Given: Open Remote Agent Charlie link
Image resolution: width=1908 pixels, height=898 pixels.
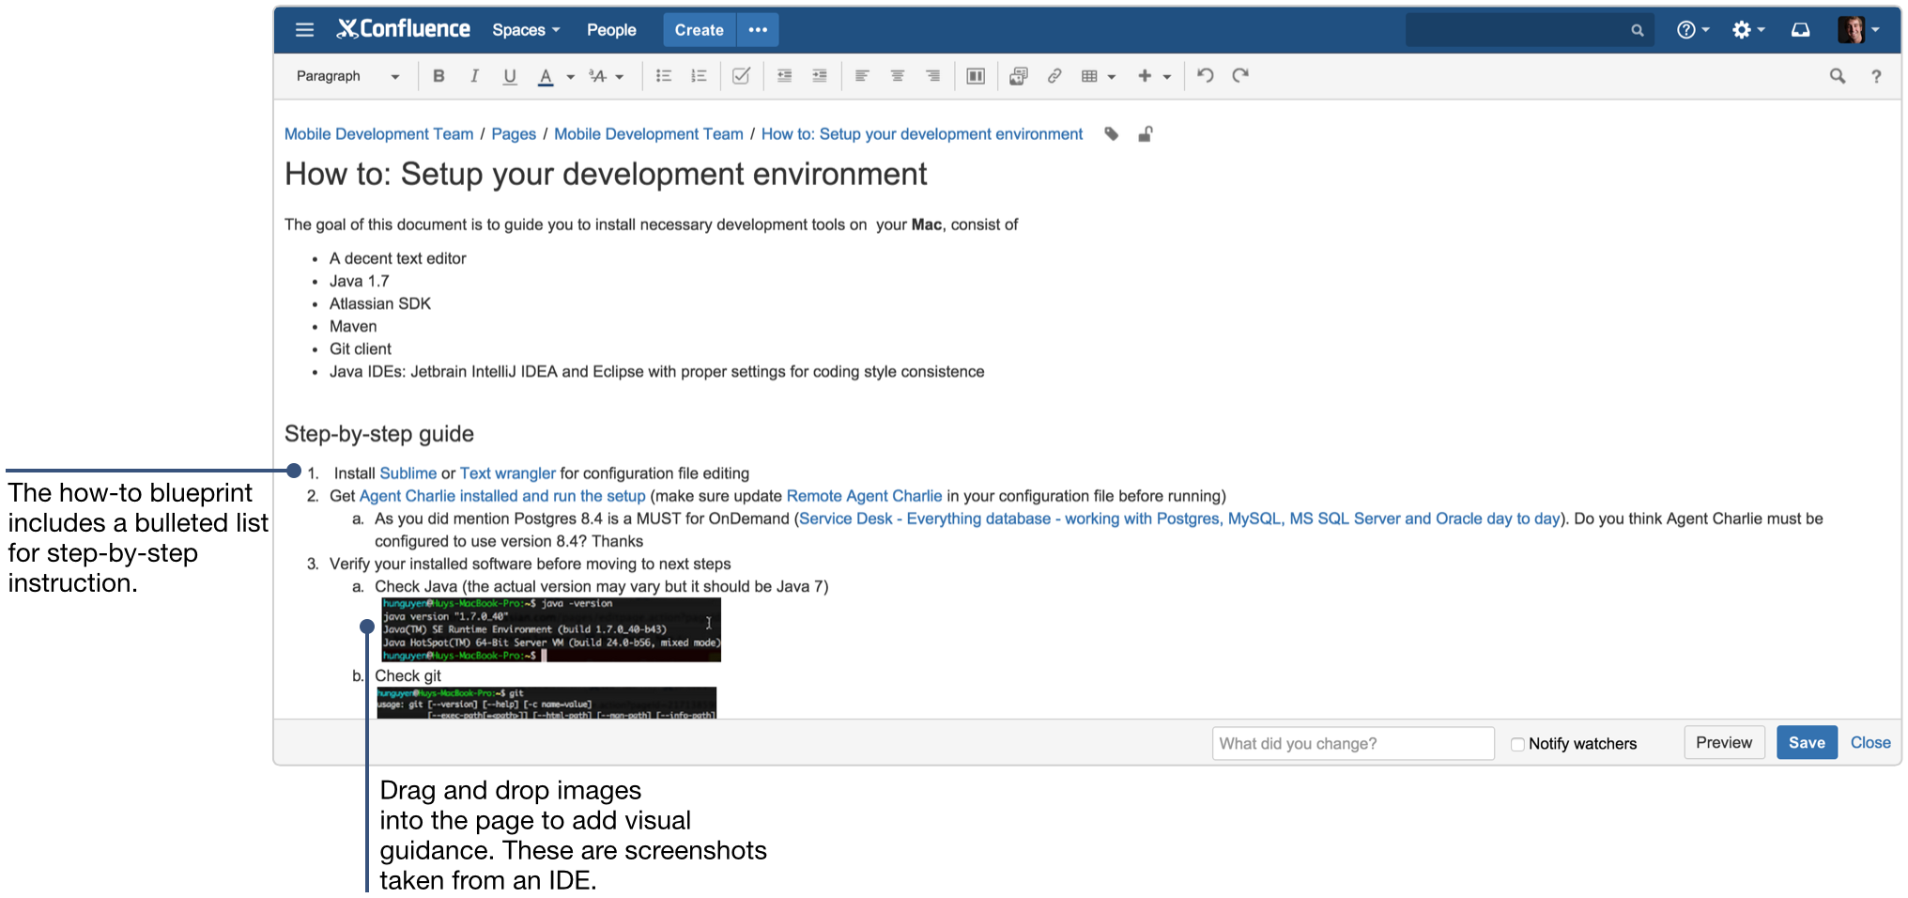Looking at the screenshot, I should tap(864, 496).
